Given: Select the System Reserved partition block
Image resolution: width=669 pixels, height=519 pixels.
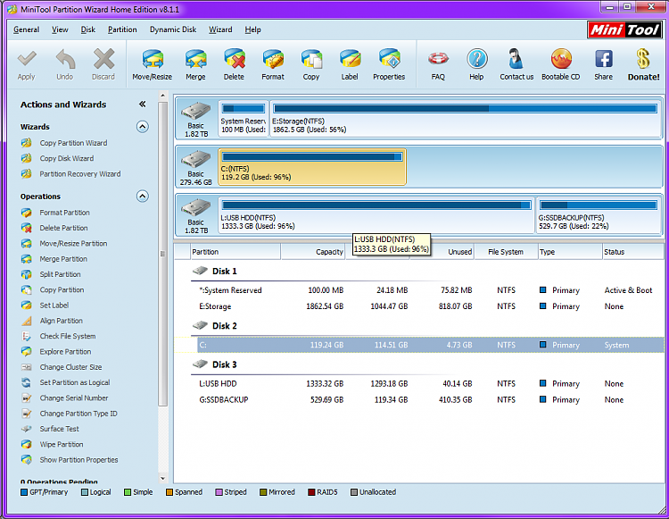Looking at the screenshot, I should click(244, 119).
